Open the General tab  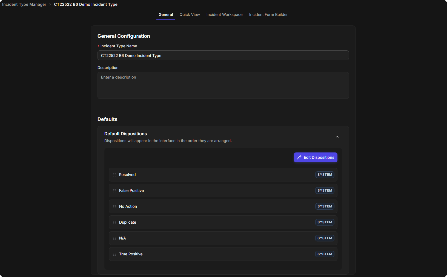pyautogui.click(x=166, y=15)
